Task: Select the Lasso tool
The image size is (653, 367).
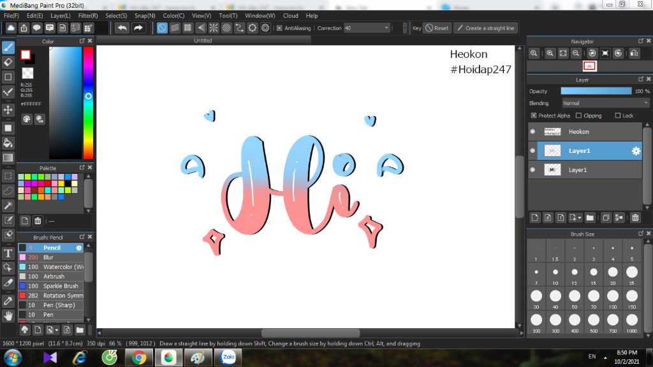Action: click(8, 191)
